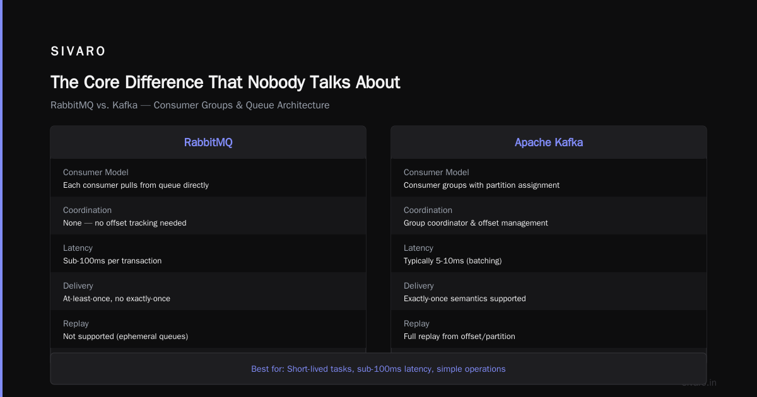Select "Consumer Model" label in RabbitMQ column

tap(95, 172)
